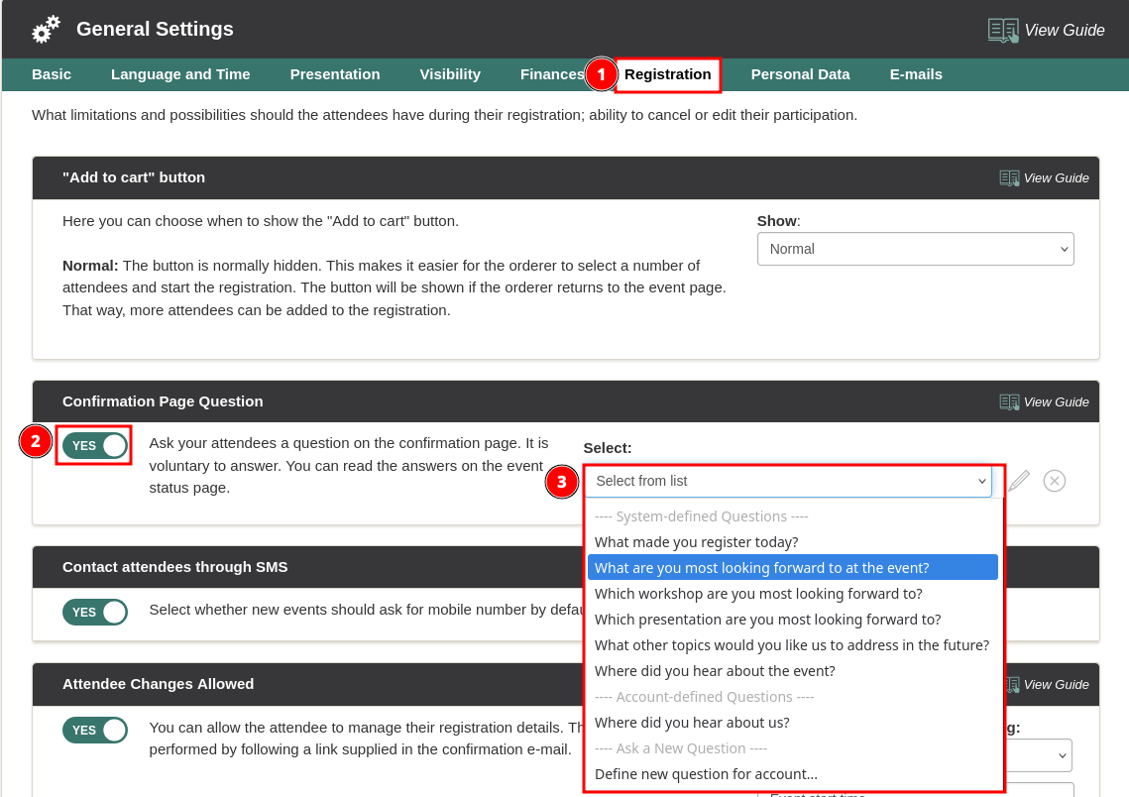This screenshot has height=797, width=1129.
Task: Collapse the Select from list dropdown
Action: [788, 482]
